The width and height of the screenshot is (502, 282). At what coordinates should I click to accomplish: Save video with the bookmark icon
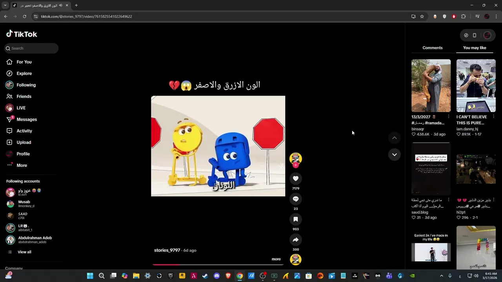(x=296, y=219)
